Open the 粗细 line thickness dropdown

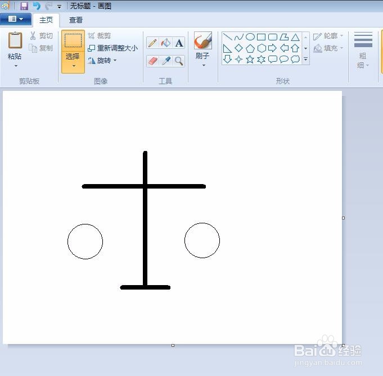click(x=363, y=51)
